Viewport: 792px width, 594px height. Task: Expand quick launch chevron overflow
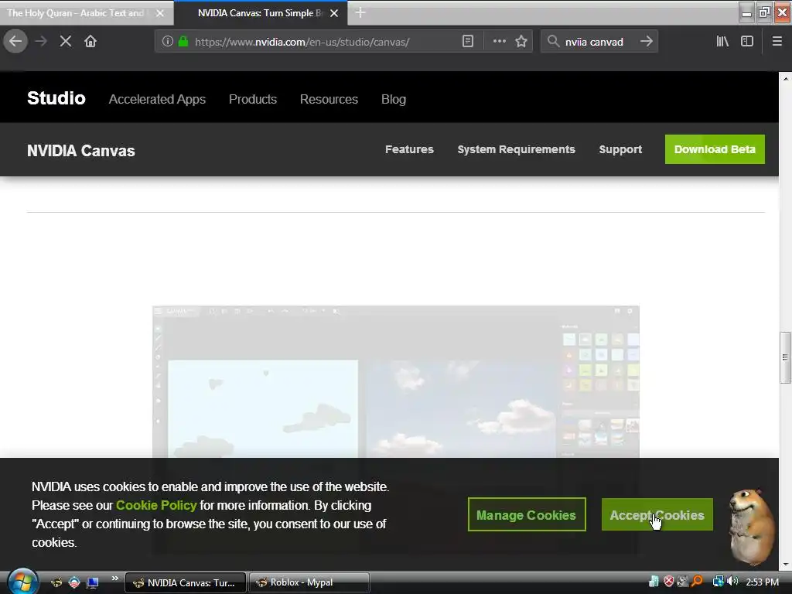tap(114, 579)
